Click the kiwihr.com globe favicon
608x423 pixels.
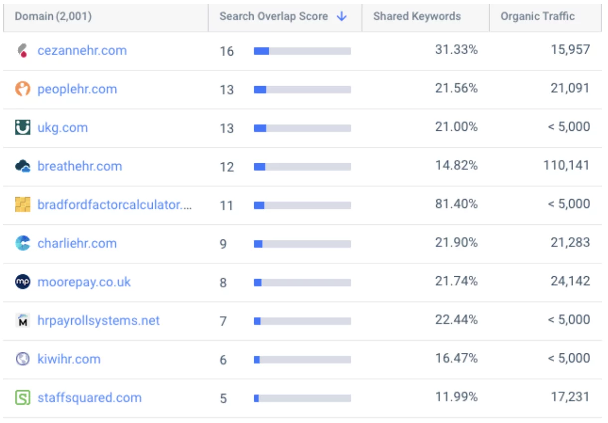pyautogui.click(x=22, y=359)
